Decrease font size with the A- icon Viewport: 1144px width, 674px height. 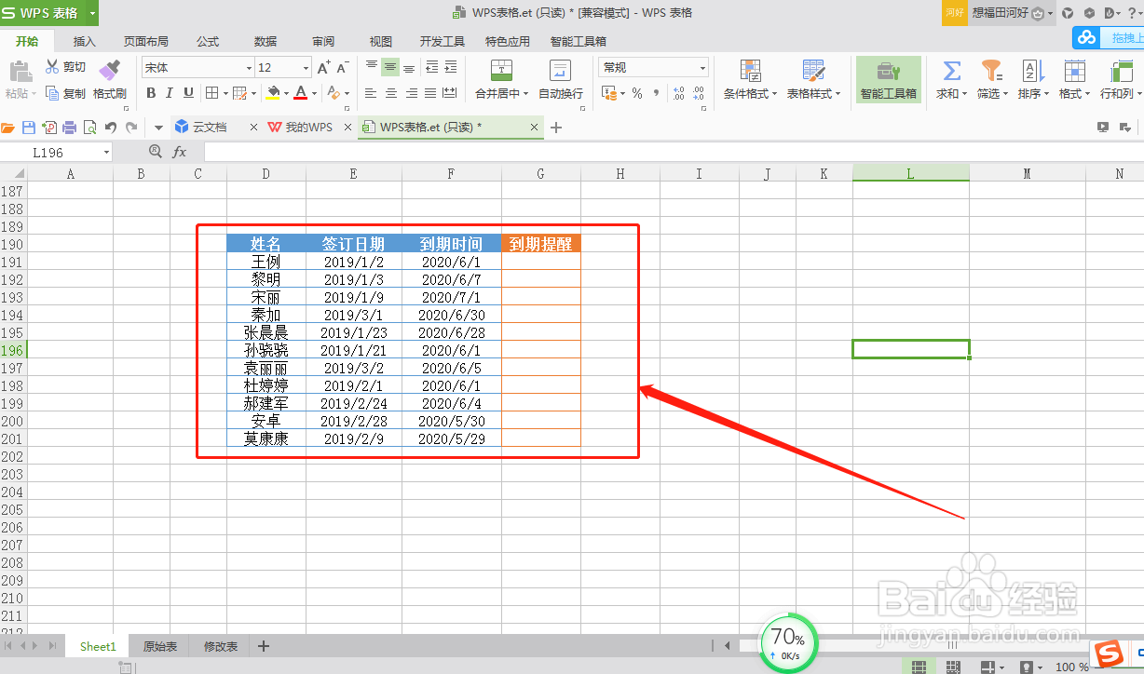tap(343, 68)
